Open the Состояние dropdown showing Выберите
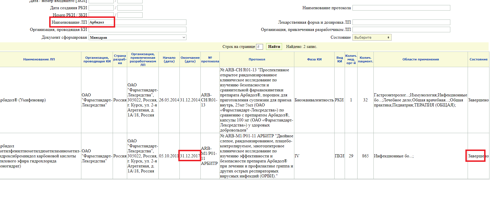The width and height of the screenshot is (490, 198). (x=372, y=37)
